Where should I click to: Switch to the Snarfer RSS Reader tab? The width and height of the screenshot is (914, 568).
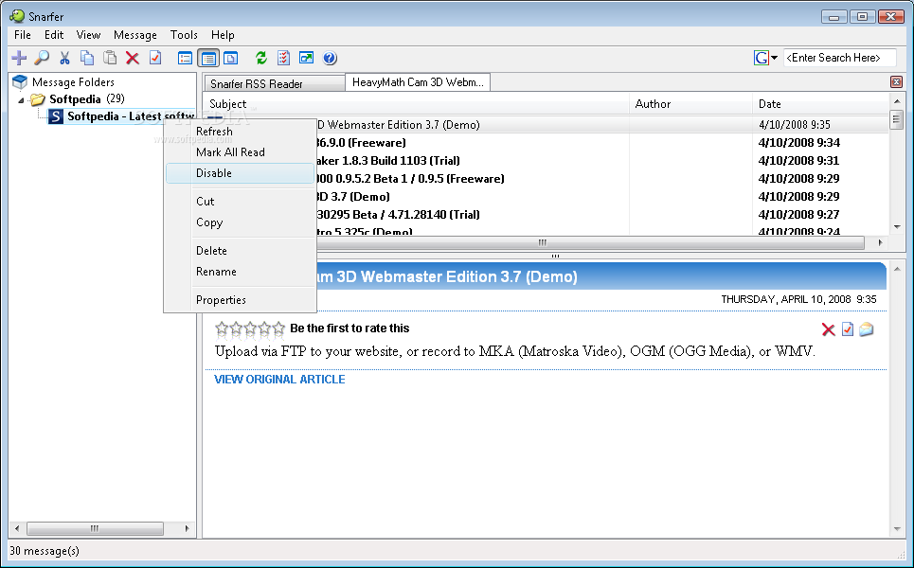click(274, 84)
